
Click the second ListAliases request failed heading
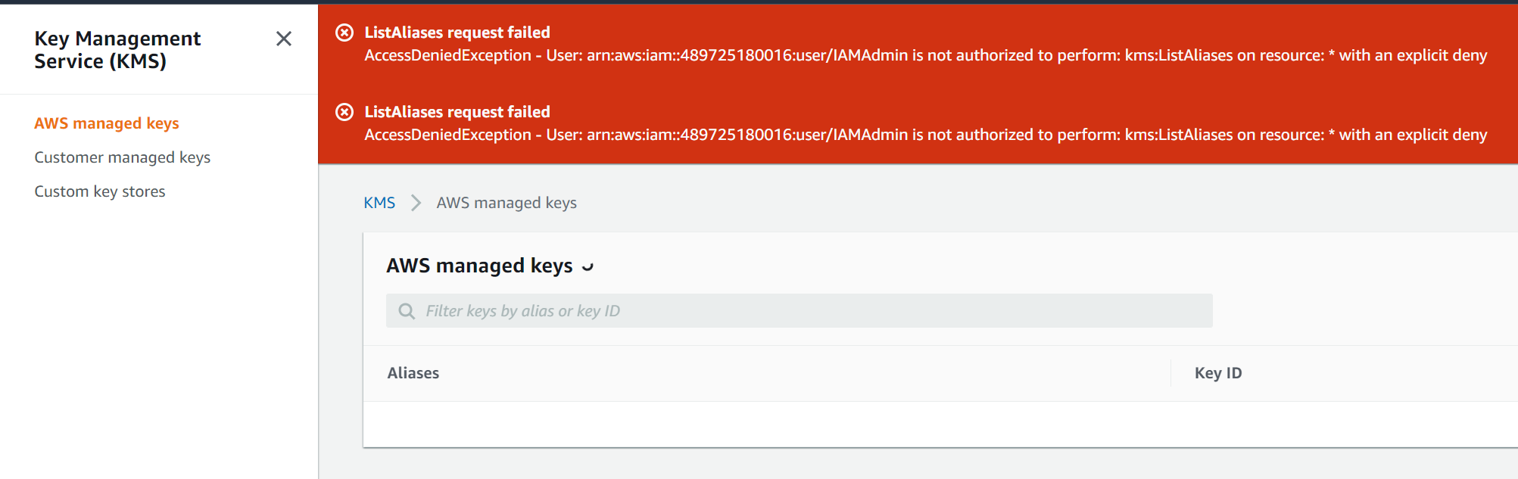click(x=457, y=112)
